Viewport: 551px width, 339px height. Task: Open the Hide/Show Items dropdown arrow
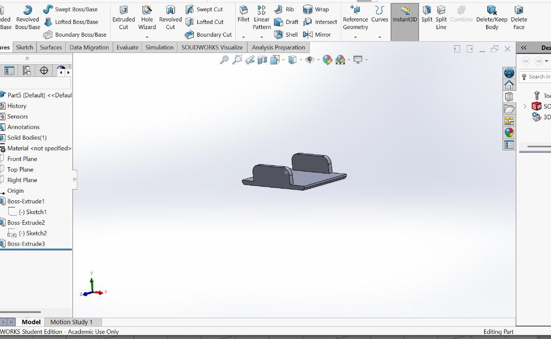coord(318,60)
